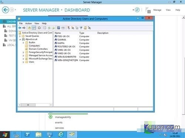
Task: Open the navigation history dropdown arrow
Action: click(16, 10)
